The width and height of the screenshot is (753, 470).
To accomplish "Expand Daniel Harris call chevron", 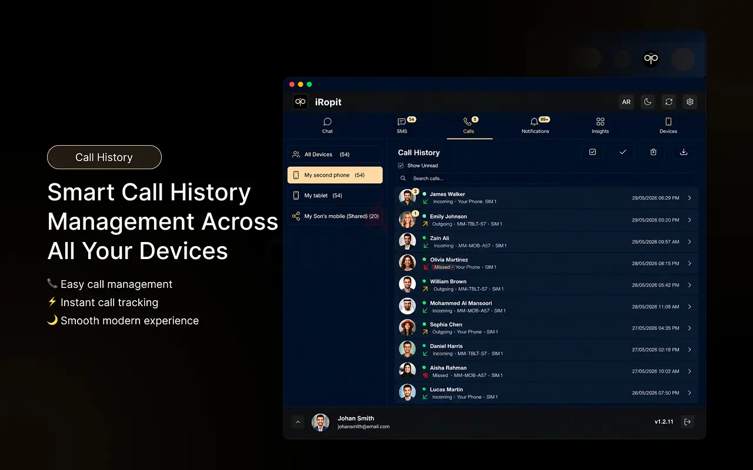I will [x=689, y=350].
